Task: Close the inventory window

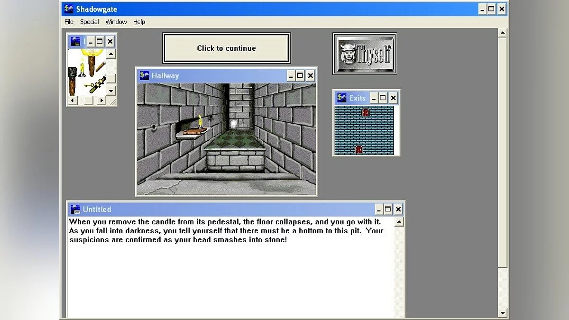Action: tap(110, 41)
